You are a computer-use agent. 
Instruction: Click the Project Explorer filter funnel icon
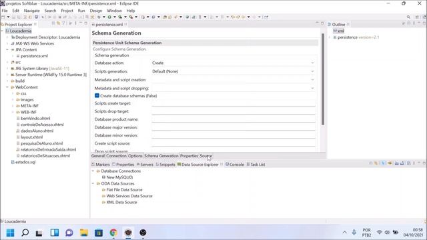[63, 23]
